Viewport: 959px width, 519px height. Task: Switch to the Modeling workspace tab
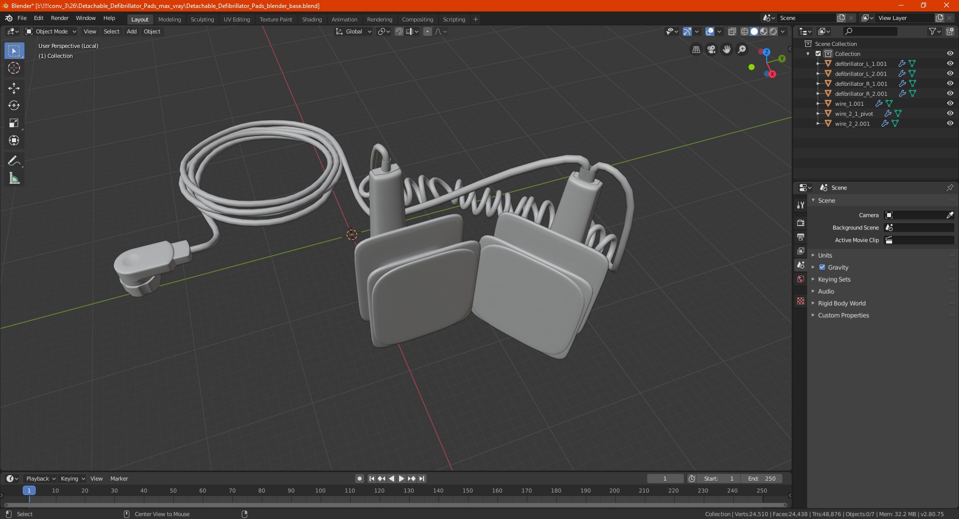pyautogui.click(x=169, y=19)
